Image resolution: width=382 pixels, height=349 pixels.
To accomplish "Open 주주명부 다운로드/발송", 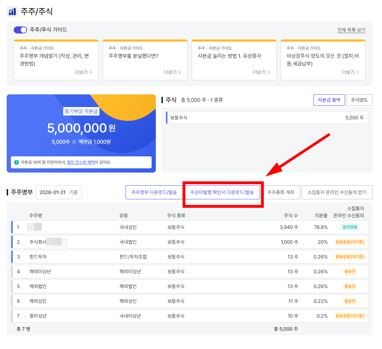I will (154, 192).
